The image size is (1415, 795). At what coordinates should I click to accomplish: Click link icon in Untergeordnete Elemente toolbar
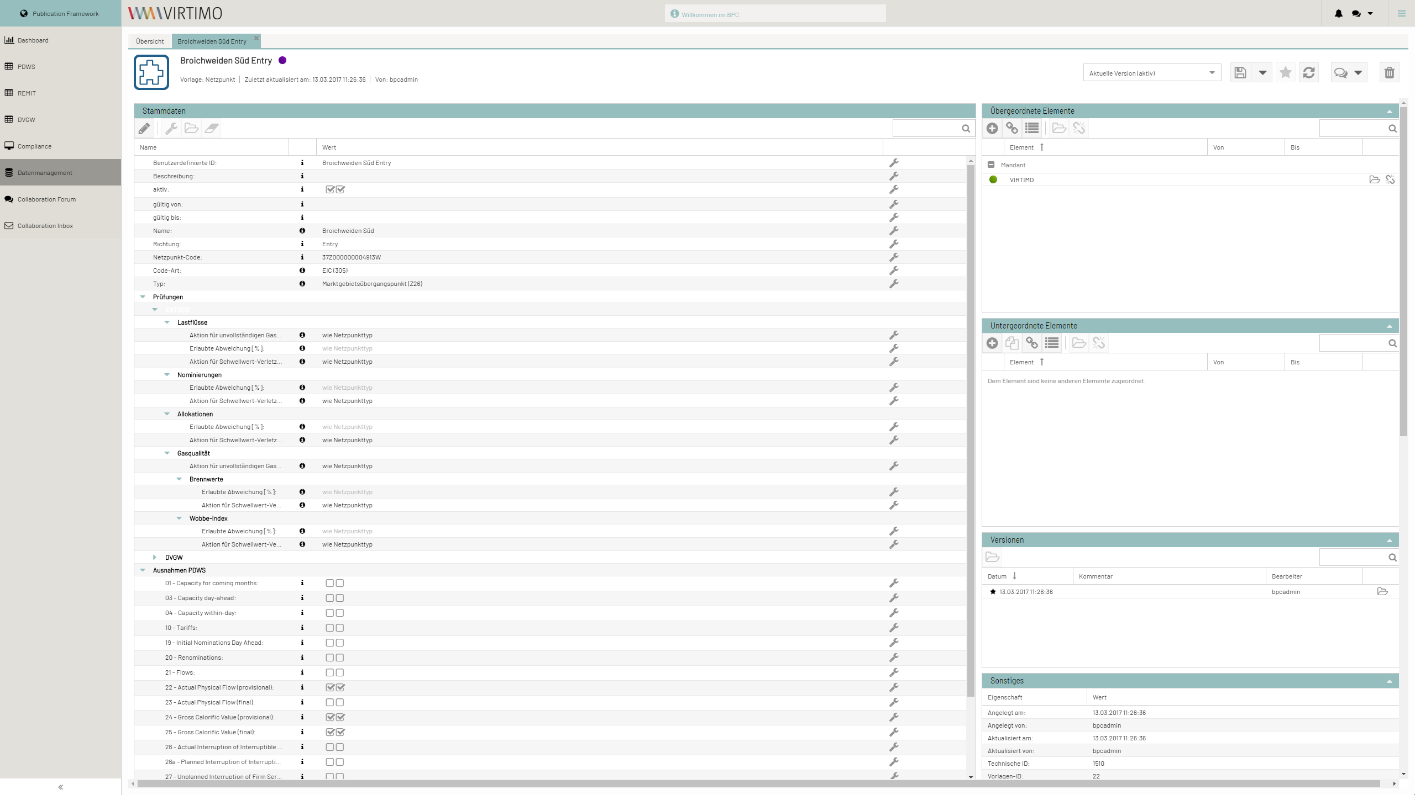click(x=1032, y=343)
